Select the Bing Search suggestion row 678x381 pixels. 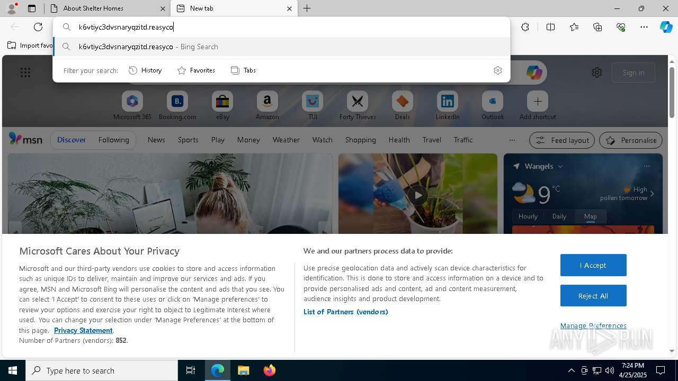(x=281, y=47)
